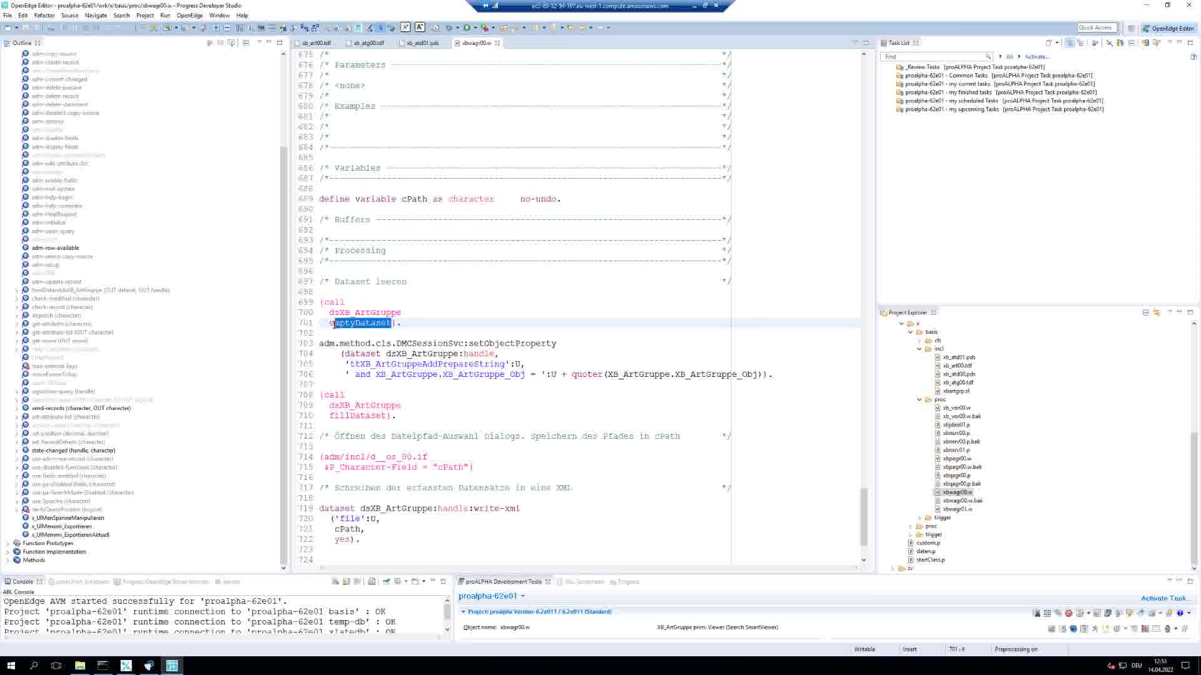Click the Quick Access search field

pos(1097,27)
